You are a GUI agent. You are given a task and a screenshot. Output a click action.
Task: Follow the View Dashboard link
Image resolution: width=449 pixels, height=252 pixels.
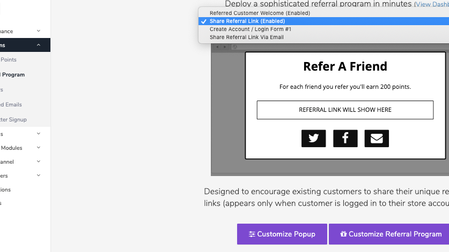432,4
